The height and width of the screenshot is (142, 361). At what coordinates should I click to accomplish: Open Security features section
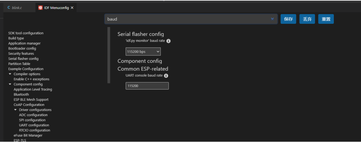pyautogui.click(x=21, y=53)
